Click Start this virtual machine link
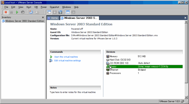Viewport: 189px width, 104px height. pos(66,57)
